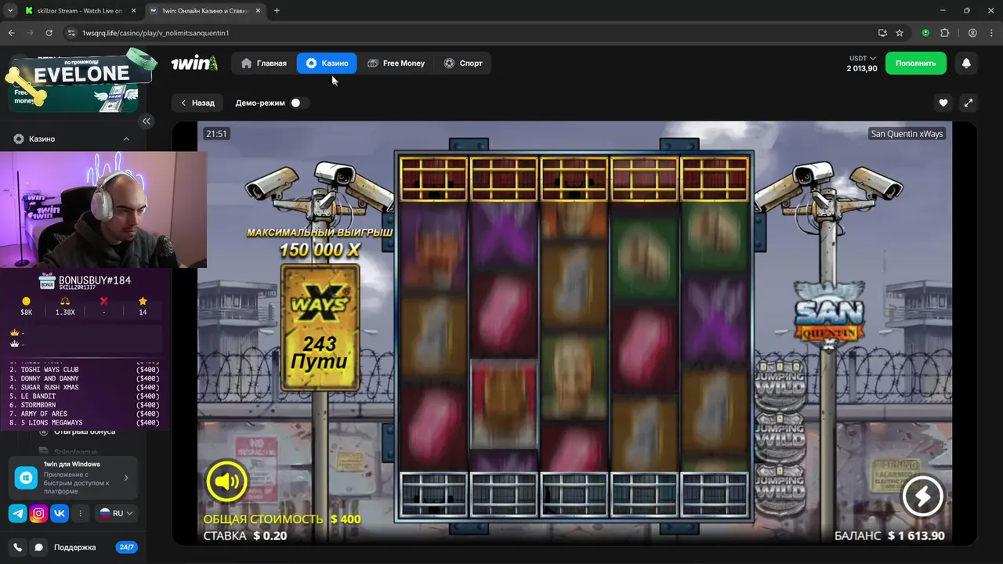This screenshot has width=1003, height=564.
Task: Click the streamer webcam overlay
Action: [x=103, y=210]
